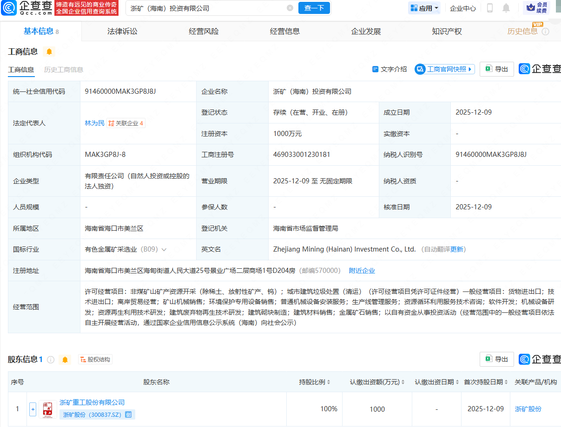Open the 应用 dropdown menu

pos(424,8)
